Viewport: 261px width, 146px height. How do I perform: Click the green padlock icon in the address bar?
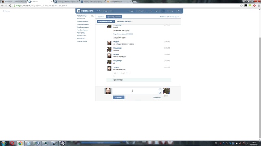[x=15, y=6]
